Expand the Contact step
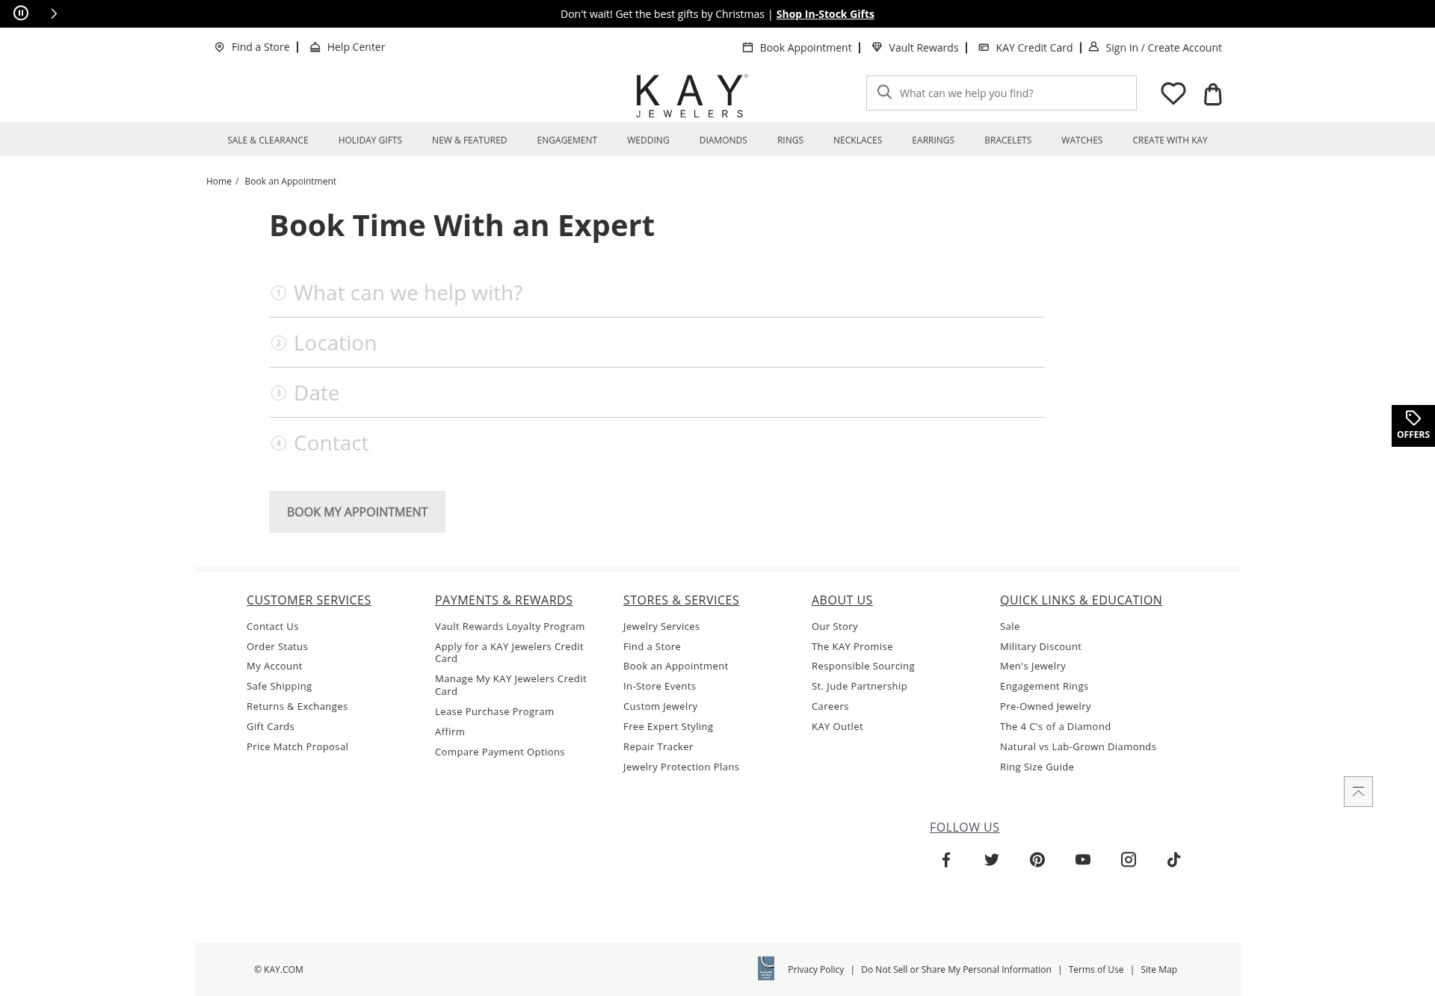The width and height of the screenshot is (1435, 996). [657, 443]
